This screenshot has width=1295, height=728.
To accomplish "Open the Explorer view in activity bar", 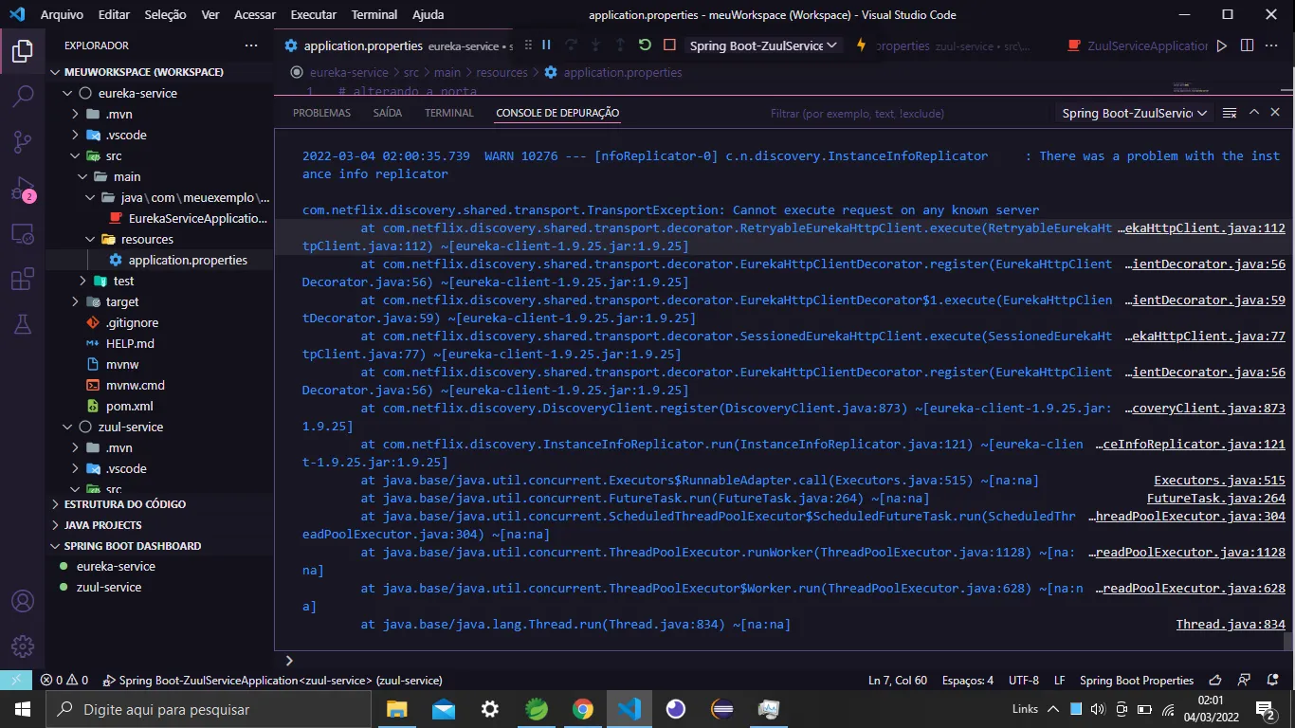I will coord(23,50).
